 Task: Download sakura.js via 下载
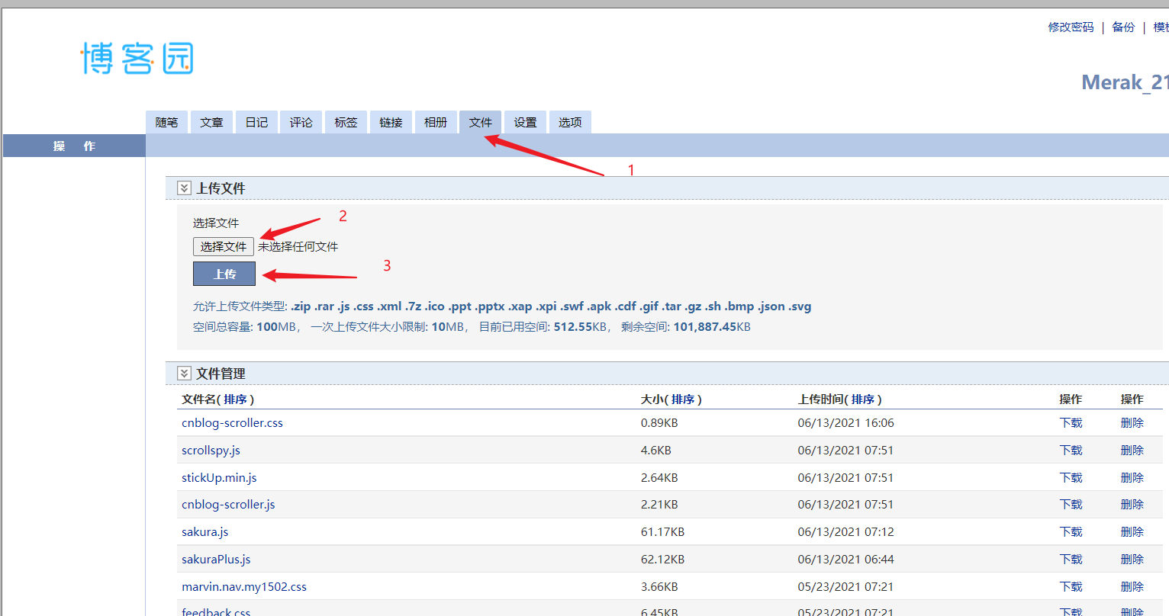pyautogui.click(x=1071, y=531)
